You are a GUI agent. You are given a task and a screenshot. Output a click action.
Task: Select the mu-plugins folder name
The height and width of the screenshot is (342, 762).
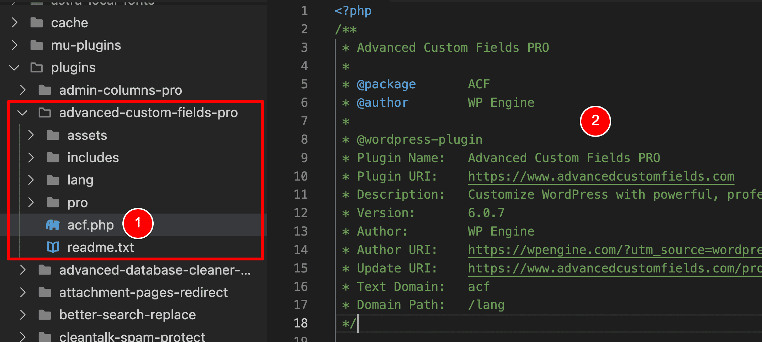click(x=86, y=45)
